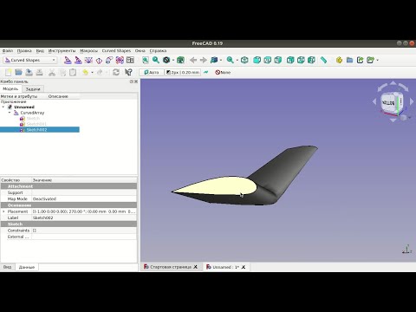Click the undo arrow icon

pyautogui.click(x=85, y=72)
